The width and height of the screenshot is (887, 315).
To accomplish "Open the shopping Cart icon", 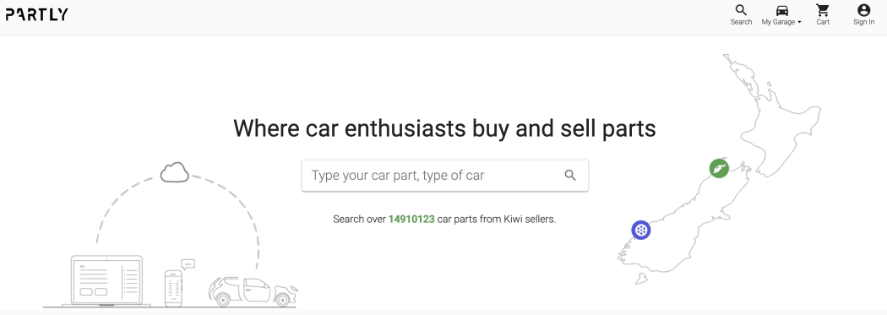I will (x=822, y=10).
